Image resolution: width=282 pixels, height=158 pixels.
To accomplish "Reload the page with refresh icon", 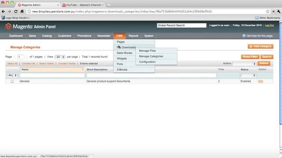I will click(16, 11).
